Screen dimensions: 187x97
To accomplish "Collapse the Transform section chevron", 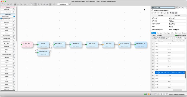I will (x=1, y=14).
